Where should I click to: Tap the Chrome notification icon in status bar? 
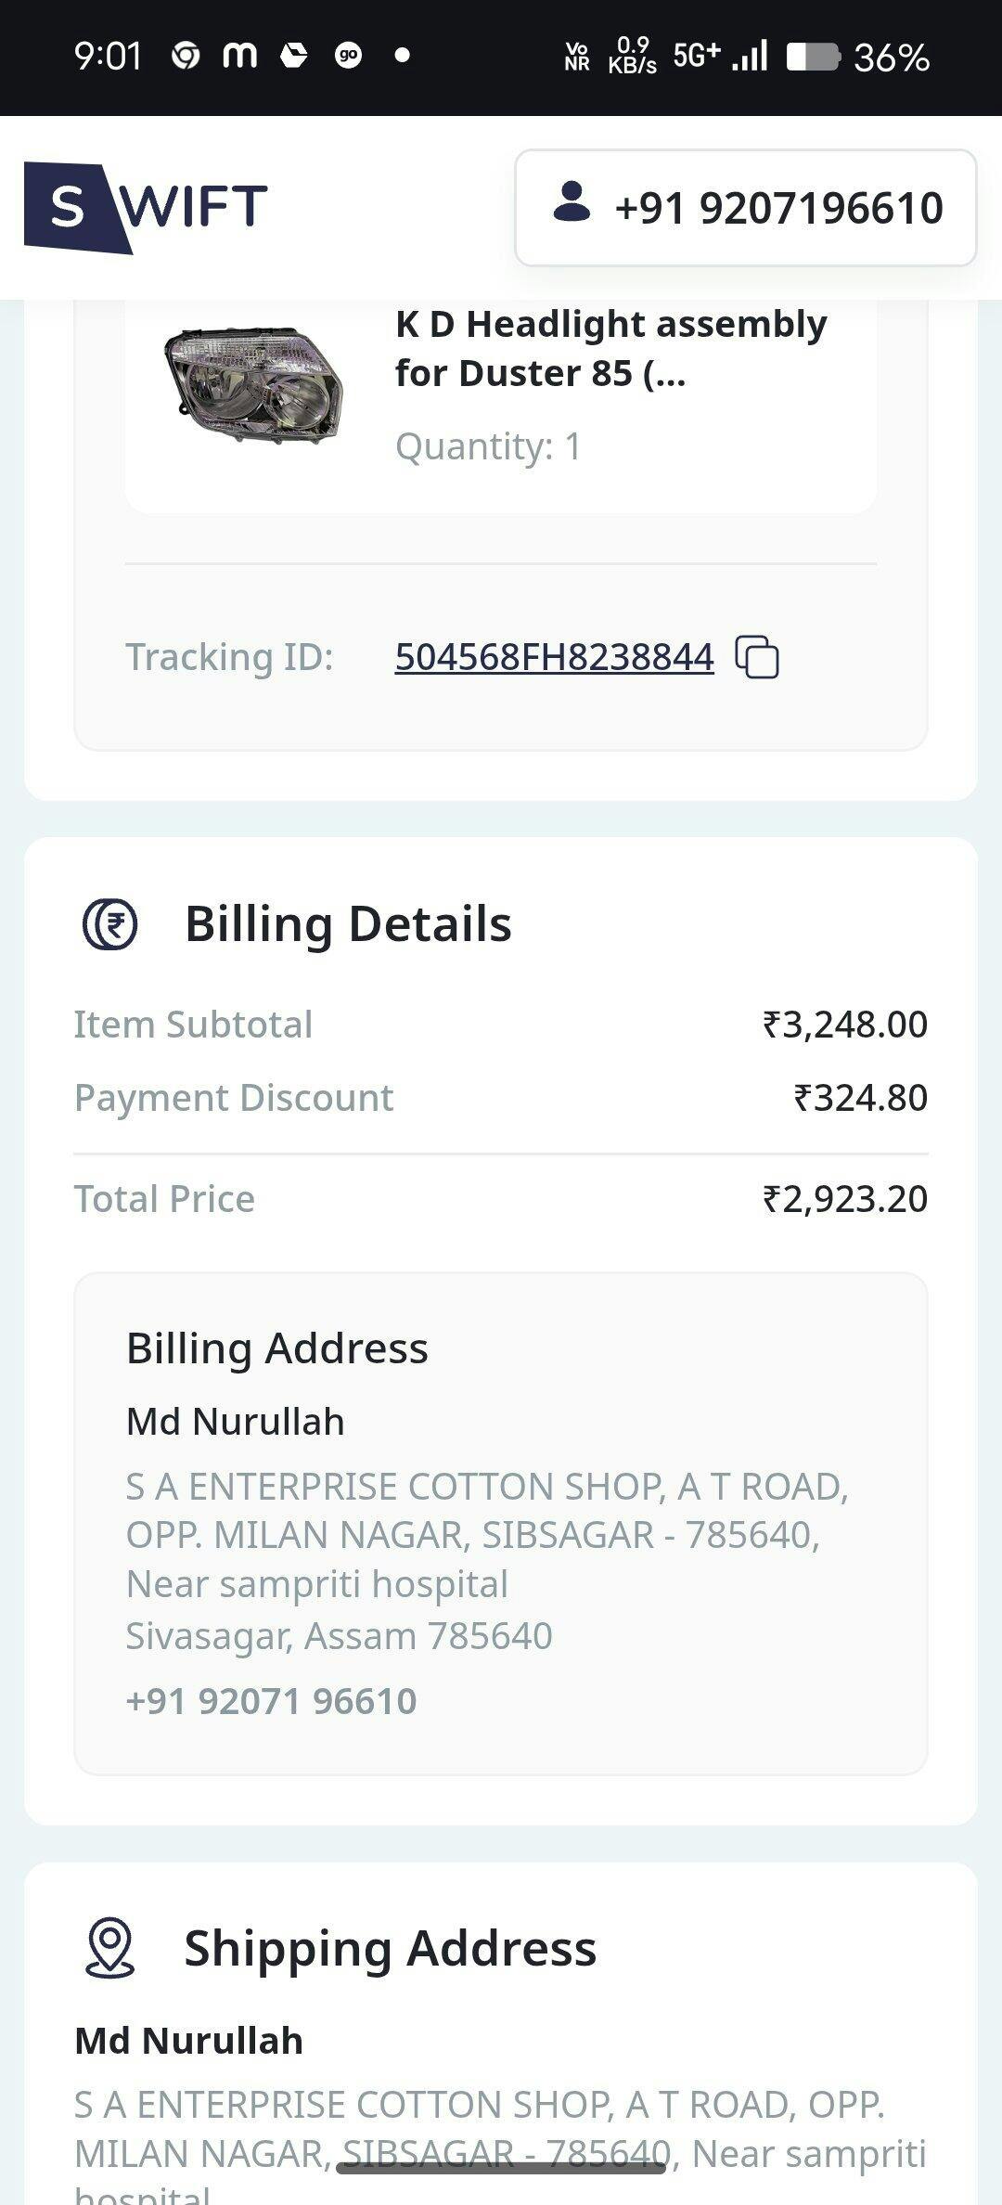(186, 57)
